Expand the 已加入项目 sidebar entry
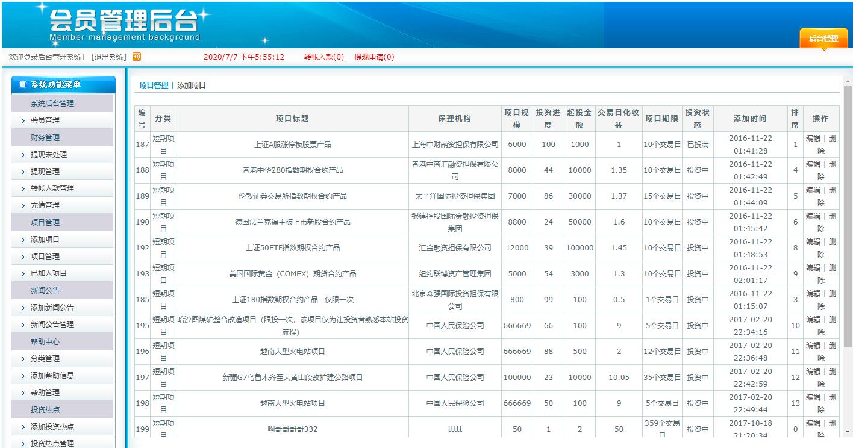 coord(49,273)
